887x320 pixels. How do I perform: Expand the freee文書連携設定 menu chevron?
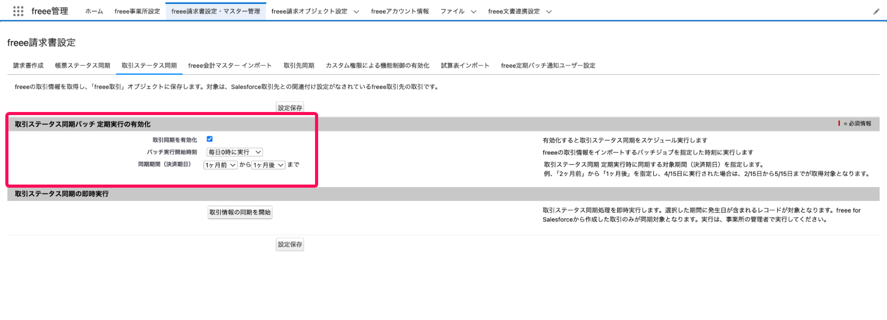[x=549, y=12]
